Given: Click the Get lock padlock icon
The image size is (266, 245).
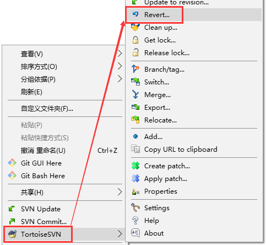Looking at the screenshot, I should [x=135, y=40].
